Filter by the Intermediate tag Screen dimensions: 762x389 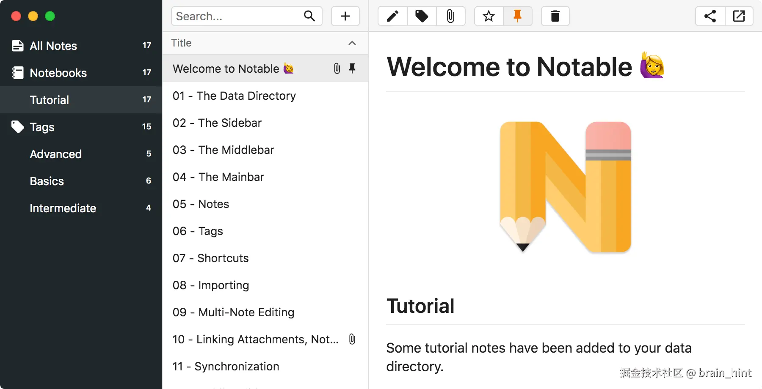coord(81,208)
